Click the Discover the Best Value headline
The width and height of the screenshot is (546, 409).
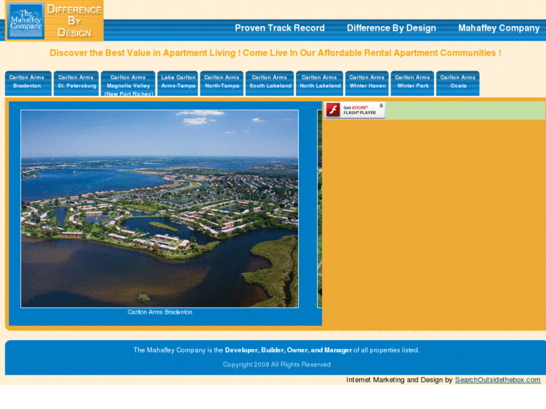click(275, 53)
